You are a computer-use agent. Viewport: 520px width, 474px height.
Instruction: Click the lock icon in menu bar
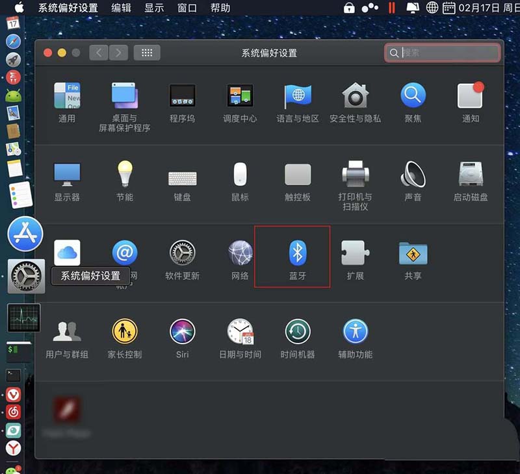pyautogui.click(x=349, y=8)
